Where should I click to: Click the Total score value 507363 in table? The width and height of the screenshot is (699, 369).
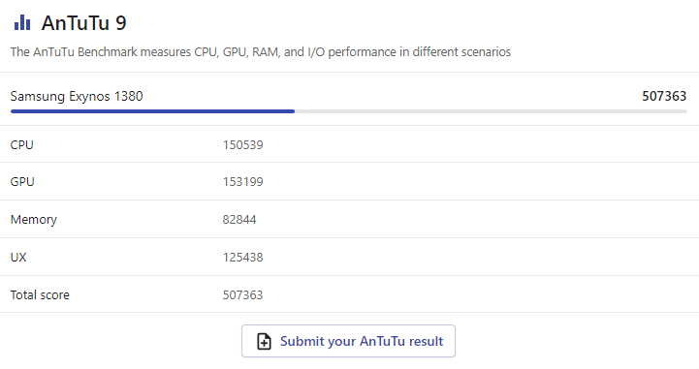coord(243,295)
